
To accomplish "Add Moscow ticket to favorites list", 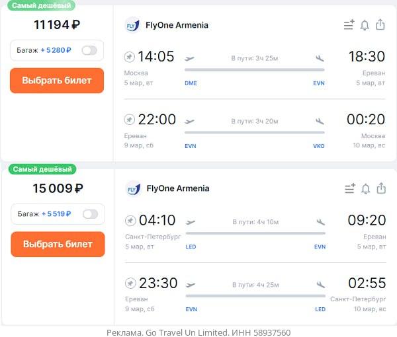I will tap(349, 25).
